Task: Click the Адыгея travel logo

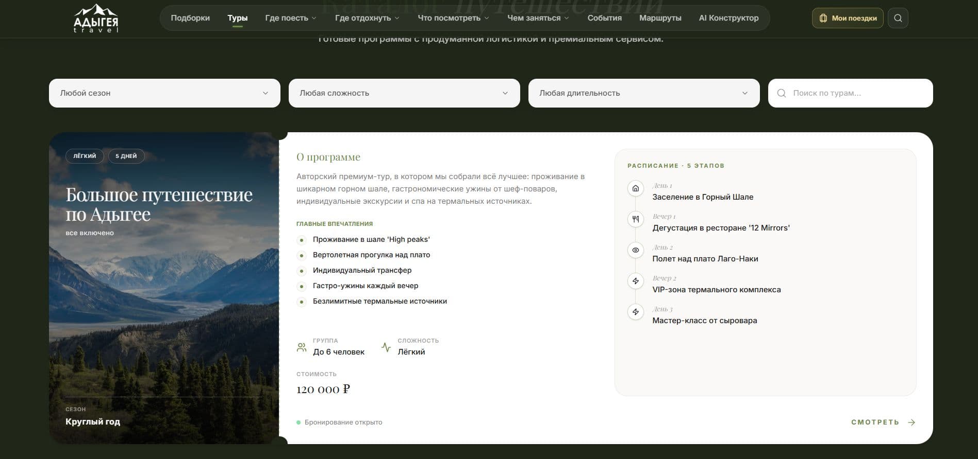Action: coord(96,19)
